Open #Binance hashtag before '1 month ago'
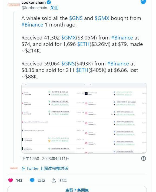 click(32, 25)
